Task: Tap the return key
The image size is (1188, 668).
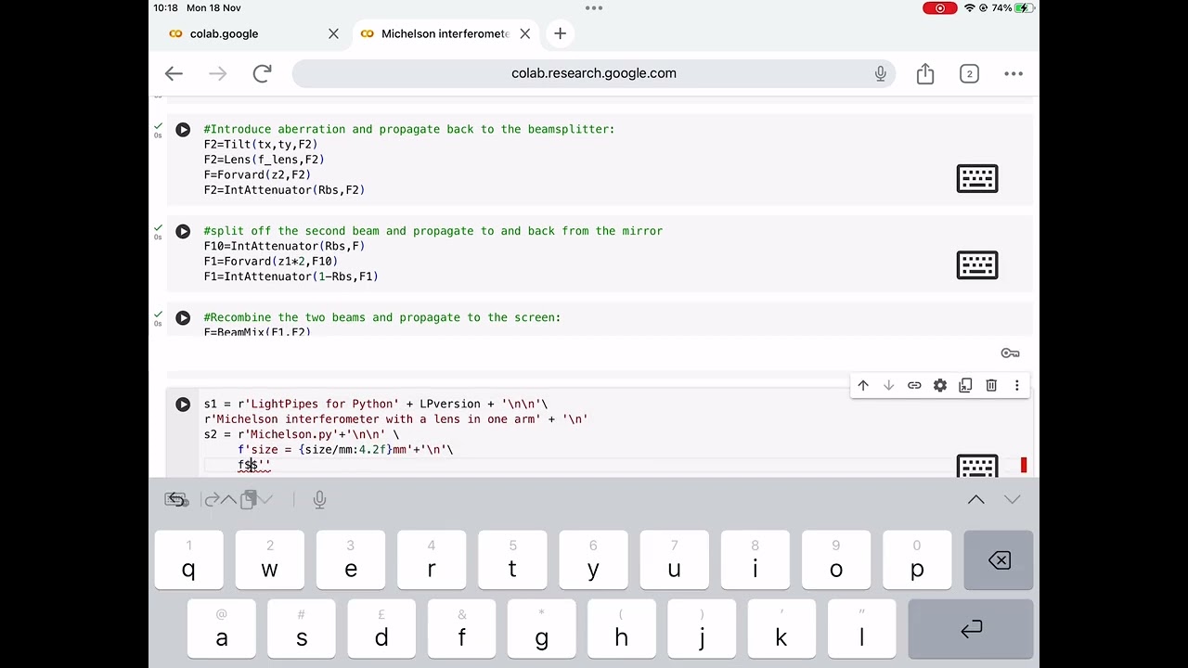Action: tap(971, 630)
